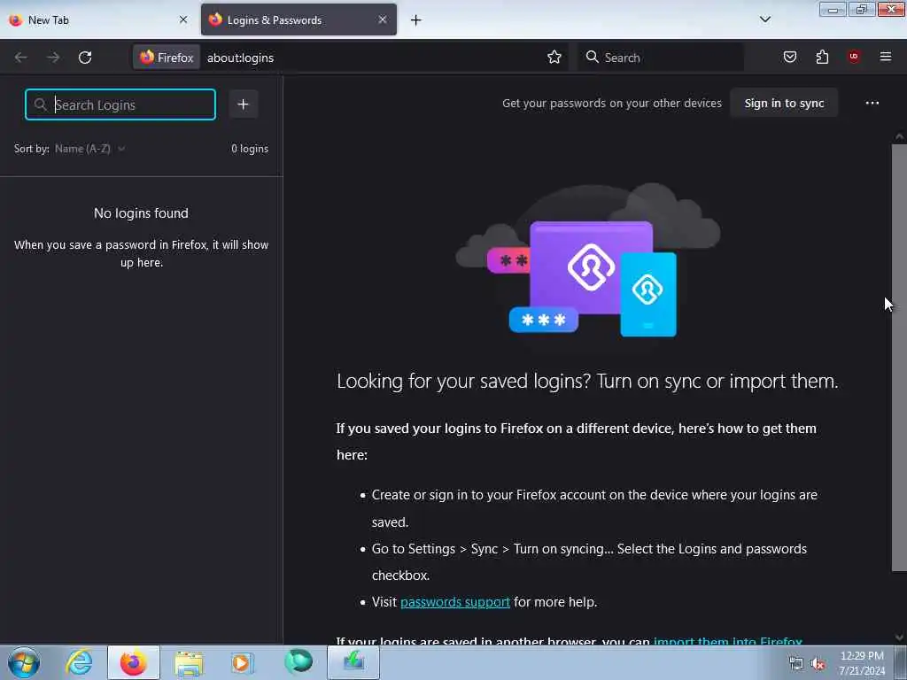907x680 pixels.
Task: Open the three-dot more options menu
Action: (872, 103)
